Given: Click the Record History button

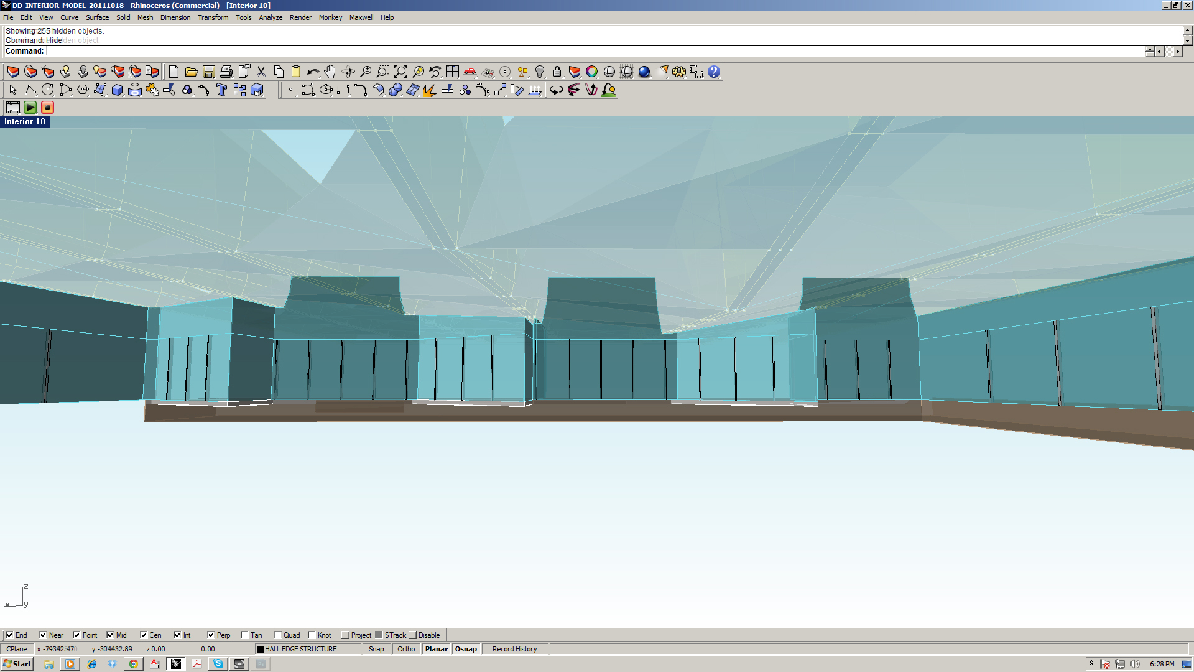Looking at the screenshot, I should pos(514,649).
